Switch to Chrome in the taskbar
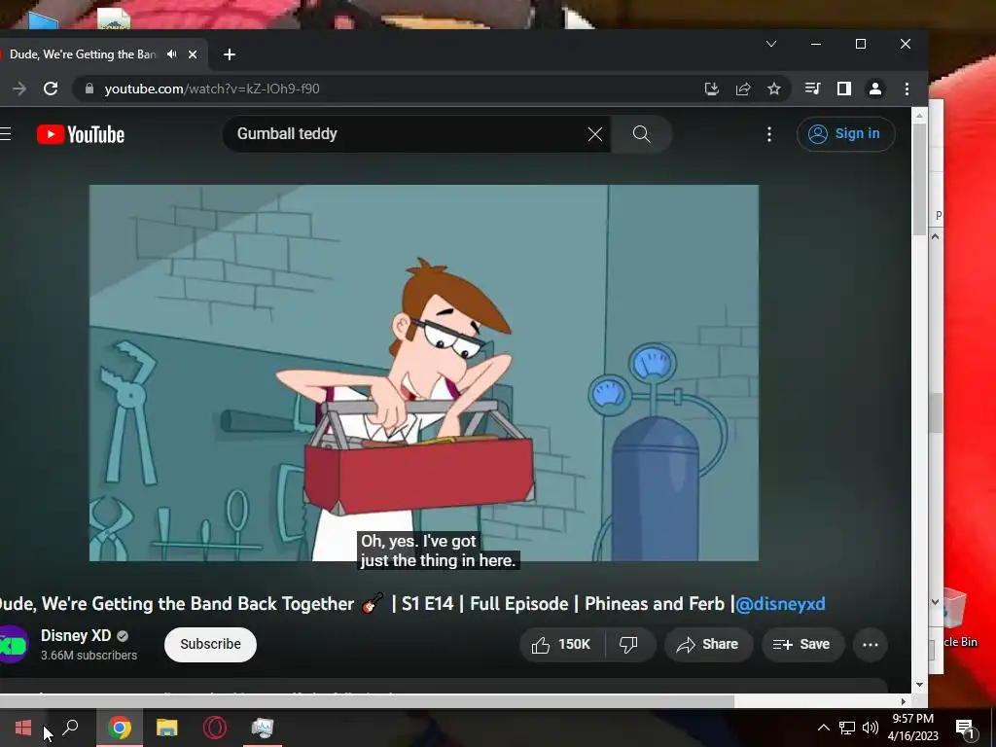Image resolution: width=996 pixels, height=747 pixels. click(120, 728)
